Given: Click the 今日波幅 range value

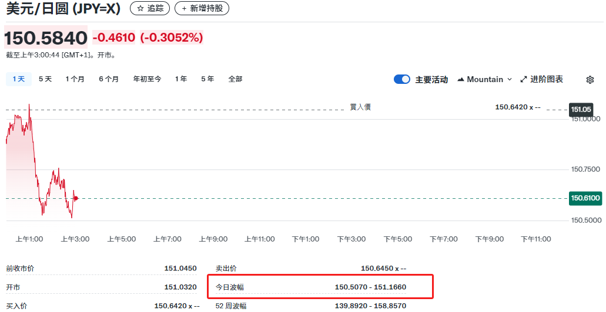Looking at the screenshot, I should point(370,287).
